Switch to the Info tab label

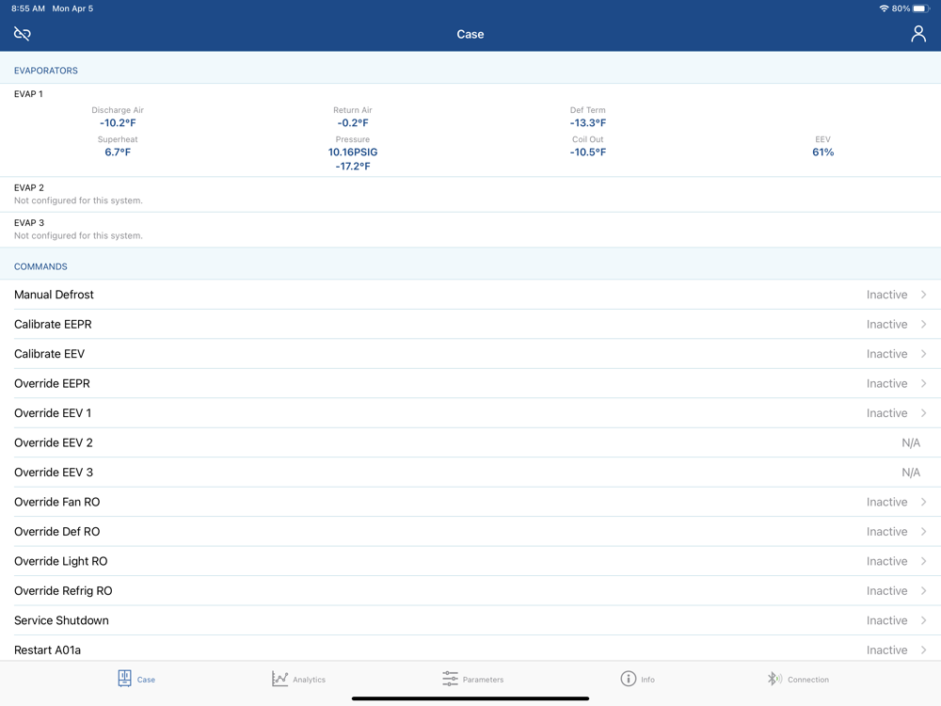click(647, 680)
